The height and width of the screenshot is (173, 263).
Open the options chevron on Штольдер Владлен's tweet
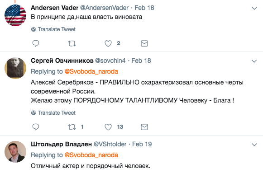[254, 145]
